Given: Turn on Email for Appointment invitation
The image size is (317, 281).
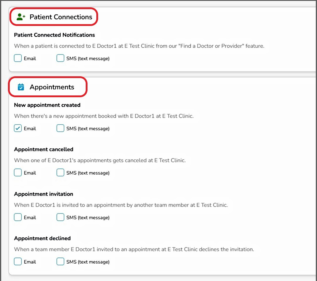Looking at the screenshot, I should click(18, 217).
